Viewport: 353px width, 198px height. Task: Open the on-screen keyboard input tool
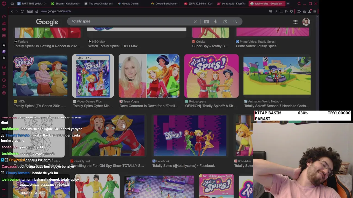(x=206, y=21)
